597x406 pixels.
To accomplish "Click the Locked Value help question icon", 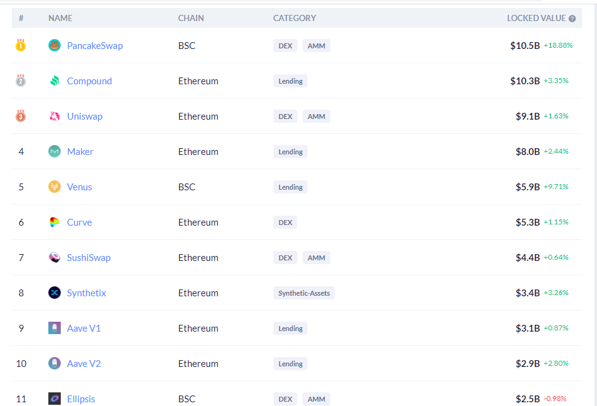I will click(572, 18).
